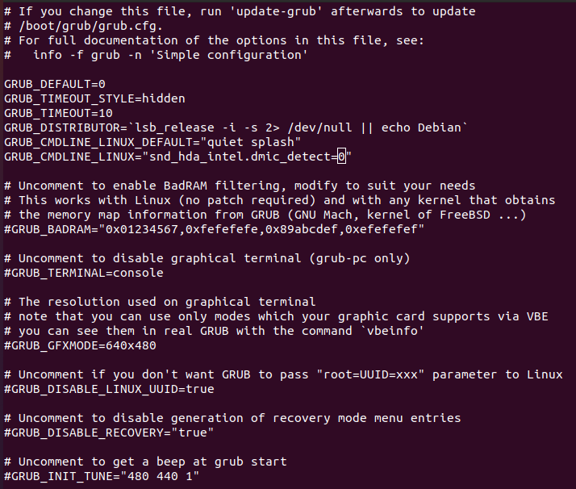Click /dev/null in GRUB_DISTRIBUTOR line

tap(319, 127)
